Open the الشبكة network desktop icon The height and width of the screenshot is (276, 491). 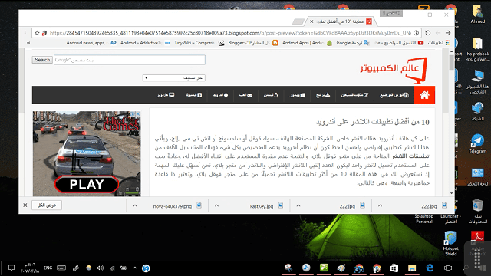[477, 111]
